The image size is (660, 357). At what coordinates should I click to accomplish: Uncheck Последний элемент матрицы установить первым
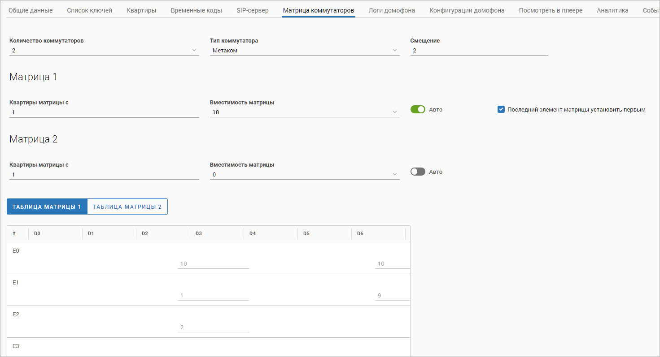(x=501, y=110)
